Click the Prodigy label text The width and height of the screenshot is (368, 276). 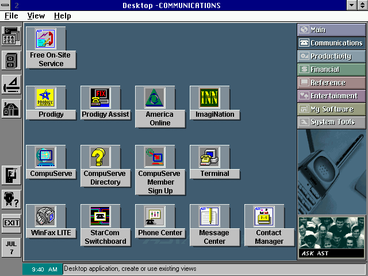pyautogui.click(x=51, y=114)
